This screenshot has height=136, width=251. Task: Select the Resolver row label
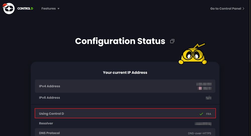coord(46,123)
